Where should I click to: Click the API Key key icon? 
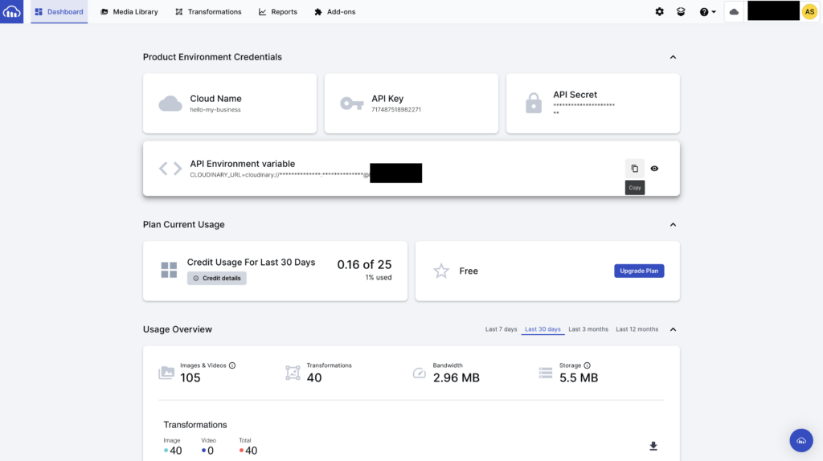point(352,104)
